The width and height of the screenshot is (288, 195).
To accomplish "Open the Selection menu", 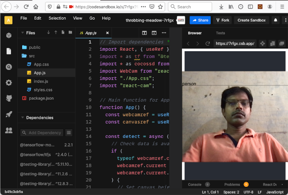I will [57, 18].
